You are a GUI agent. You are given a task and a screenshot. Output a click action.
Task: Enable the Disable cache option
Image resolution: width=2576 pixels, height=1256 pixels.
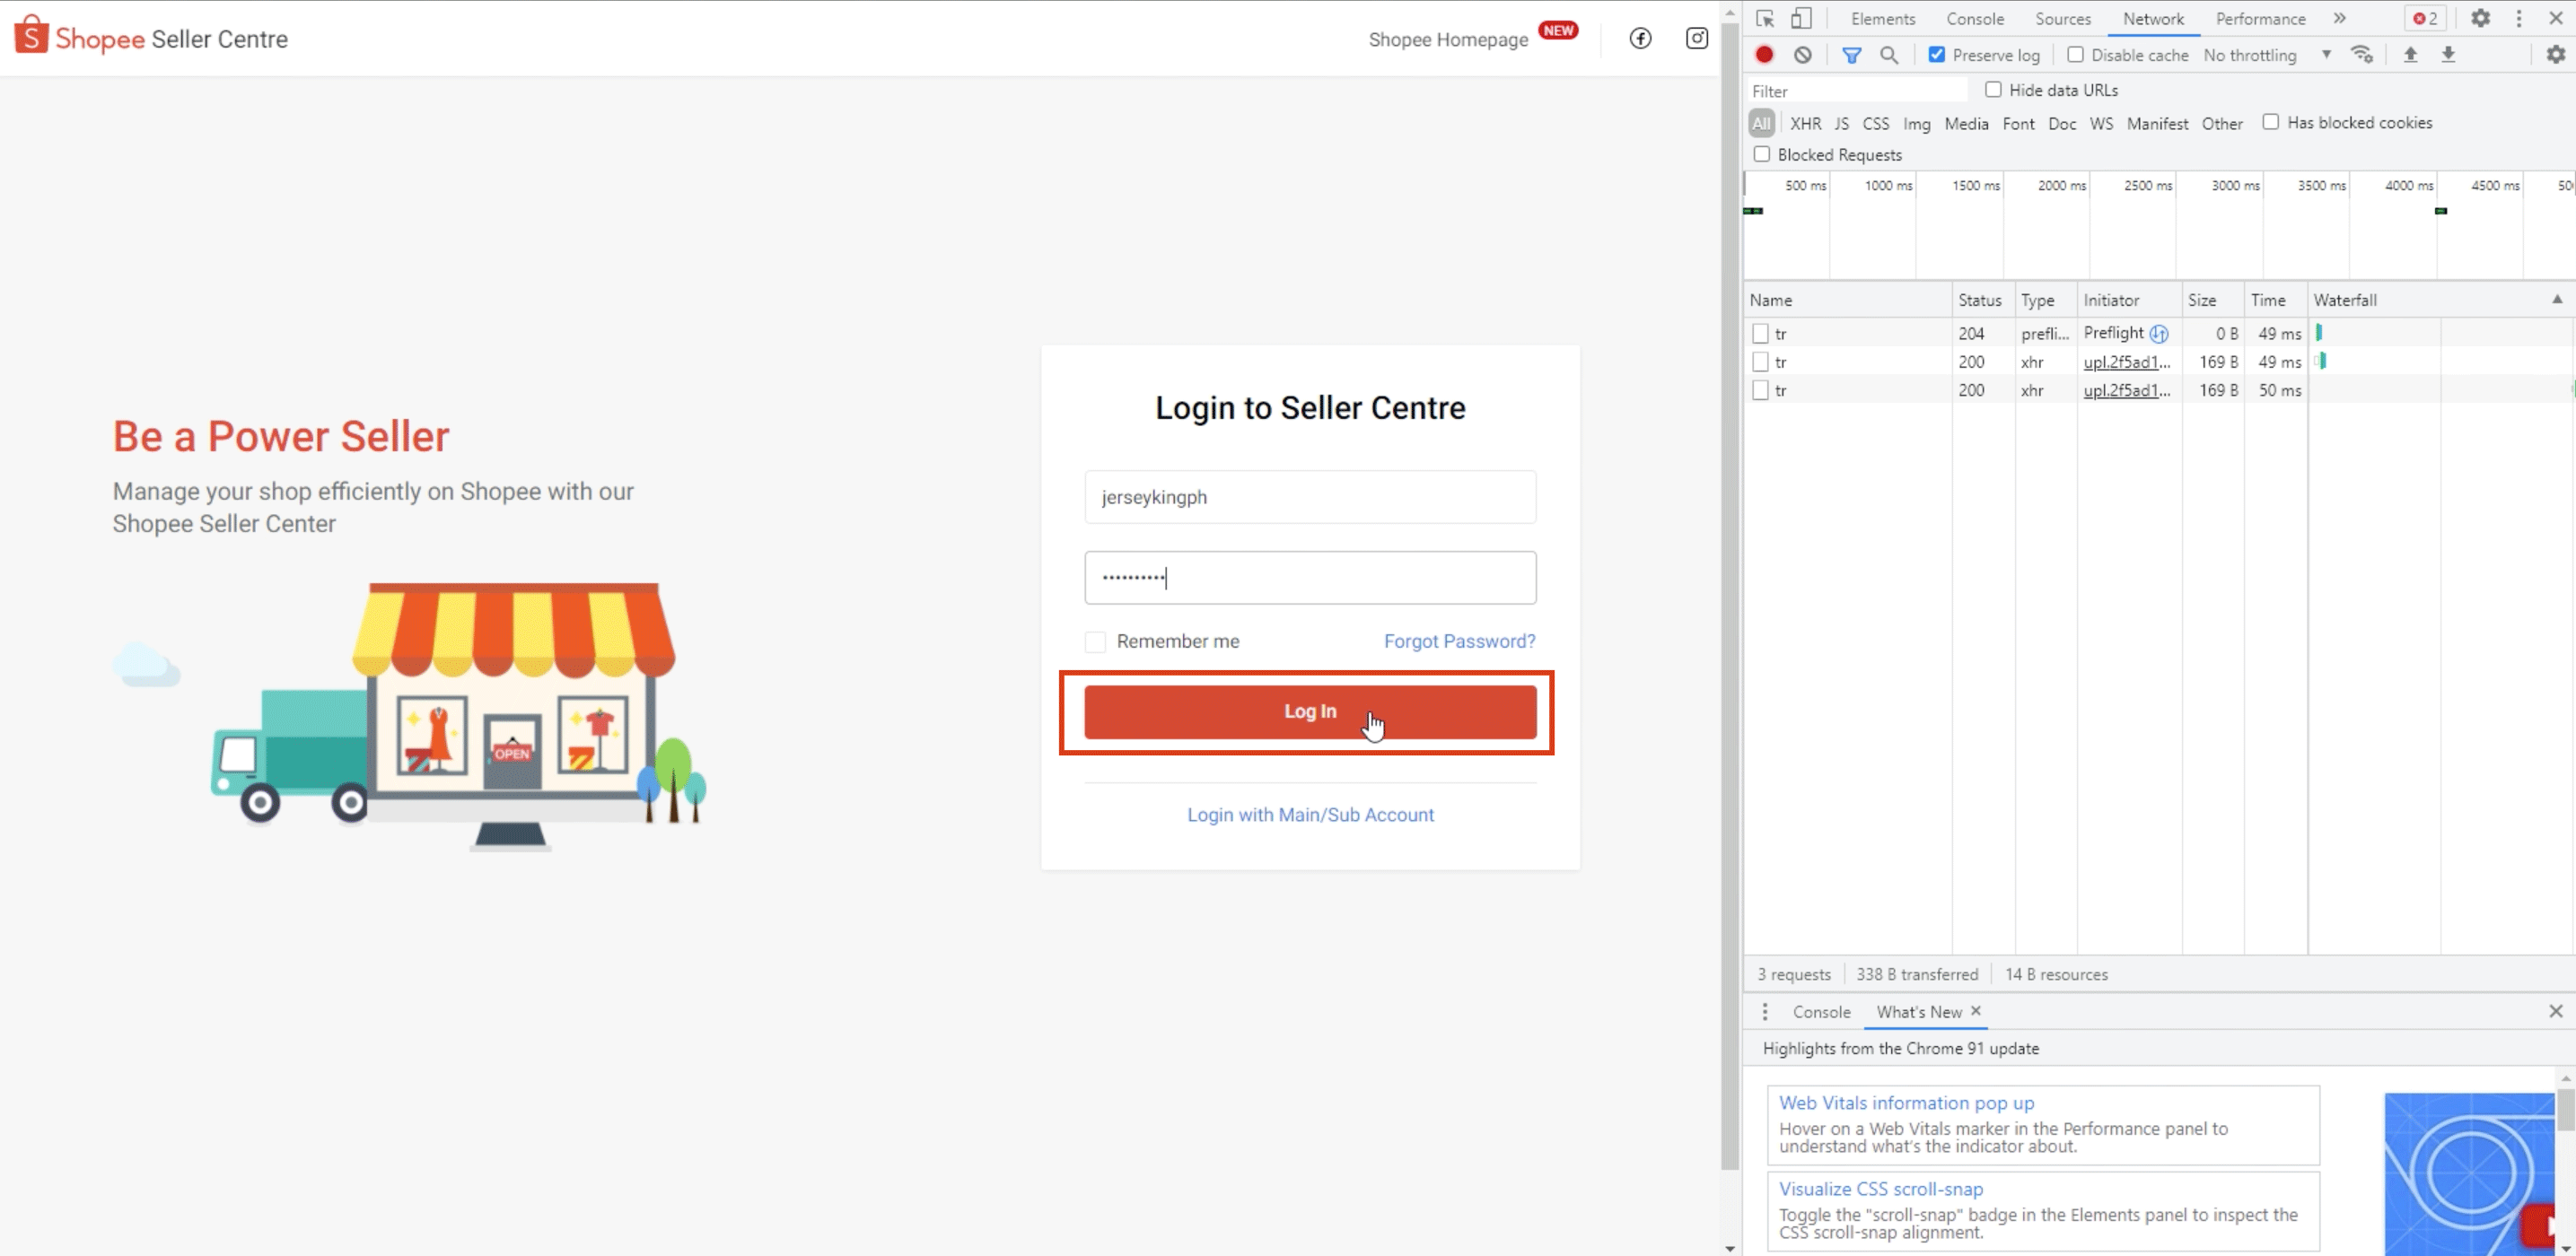2077,55
